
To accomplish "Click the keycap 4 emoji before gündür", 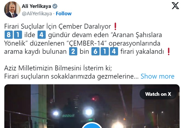I will pyautogui.click(x=42, y=35).
